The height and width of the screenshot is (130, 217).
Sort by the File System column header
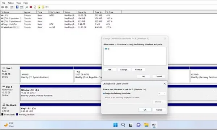pyautogui.click(x=56, y=12)
